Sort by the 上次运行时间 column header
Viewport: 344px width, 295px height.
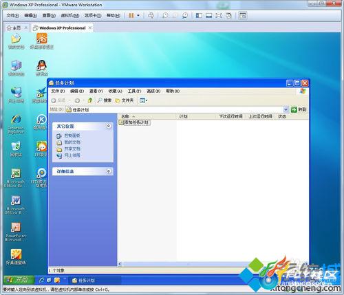(260, 116)
